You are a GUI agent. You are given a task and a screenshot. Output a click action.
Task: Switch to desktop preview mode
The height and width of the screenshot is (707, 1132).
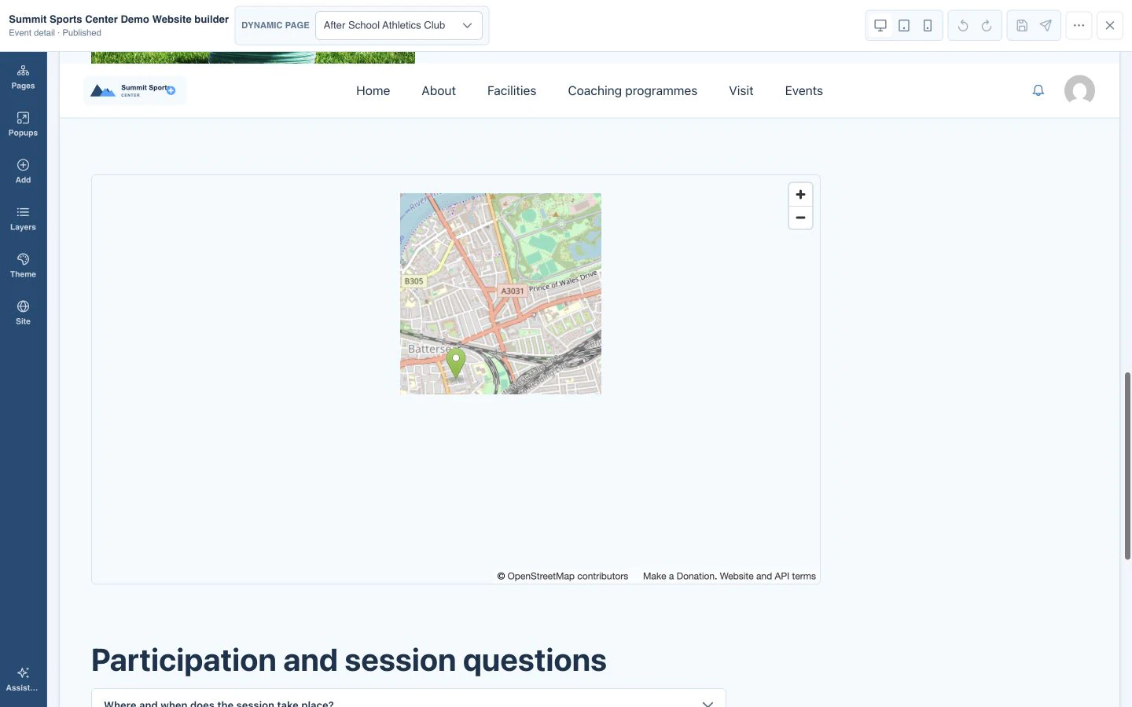[x=880, y=25]
